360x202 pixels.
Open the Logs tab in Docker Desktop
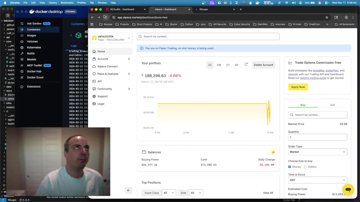tap(74, 46)
